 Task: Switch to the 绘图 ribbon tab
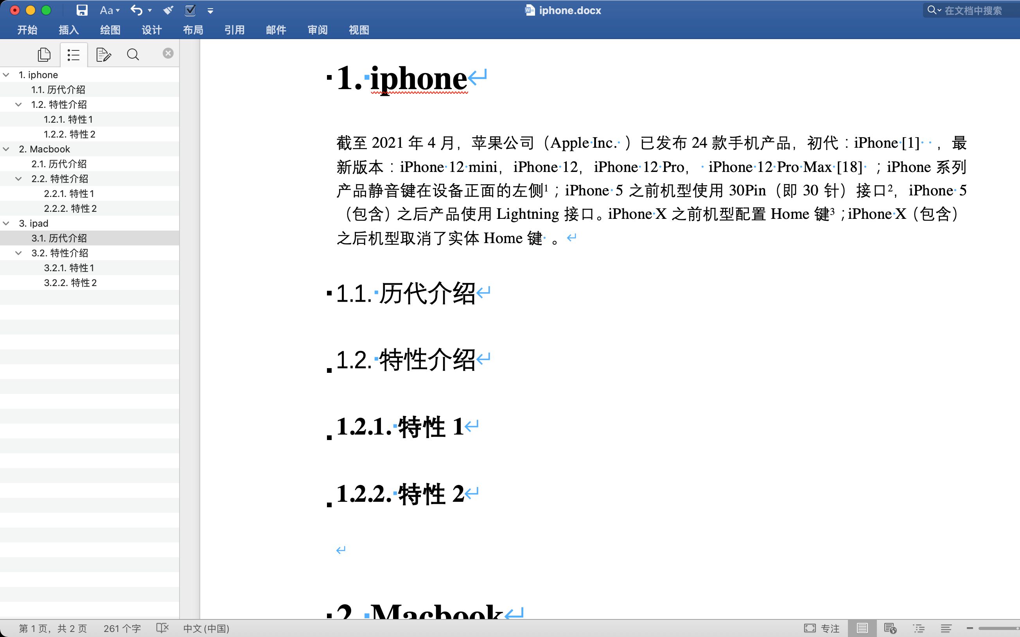pyautogui.click(x=110, y=30)
